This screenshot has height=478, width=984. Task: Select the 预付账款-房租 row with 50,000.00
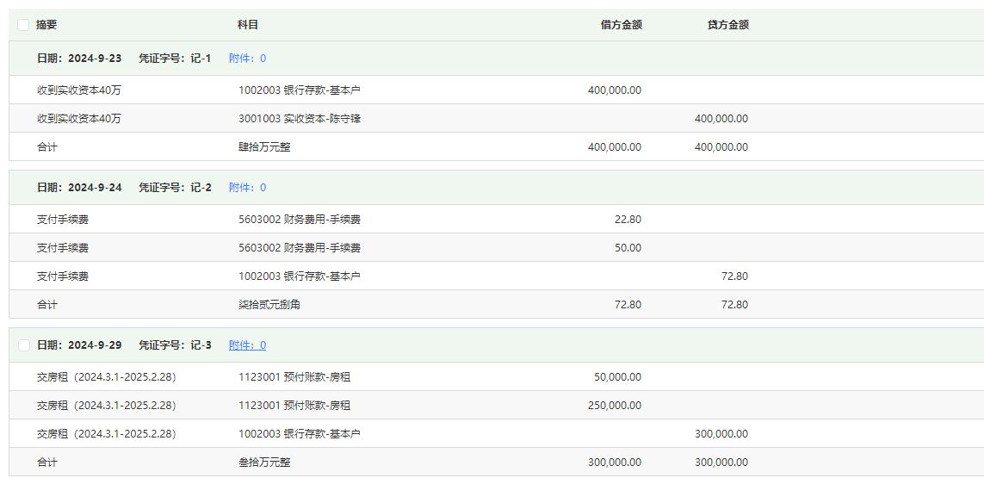tap(497, 377)
